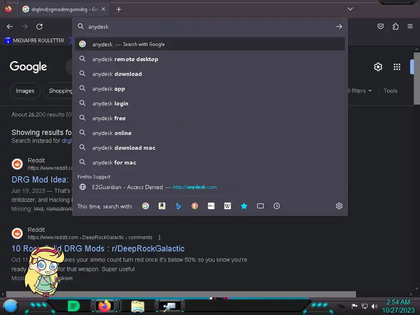Screen dimensions: 420x315
Task: Select suggestion anydesk for mac
Action: click(210, 162)
